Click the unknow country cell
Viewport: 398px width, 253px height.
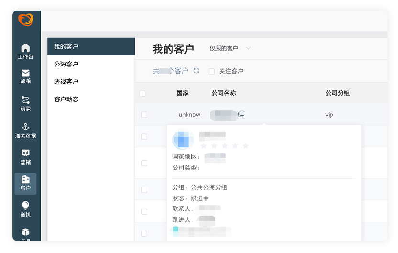pos(189,115)
